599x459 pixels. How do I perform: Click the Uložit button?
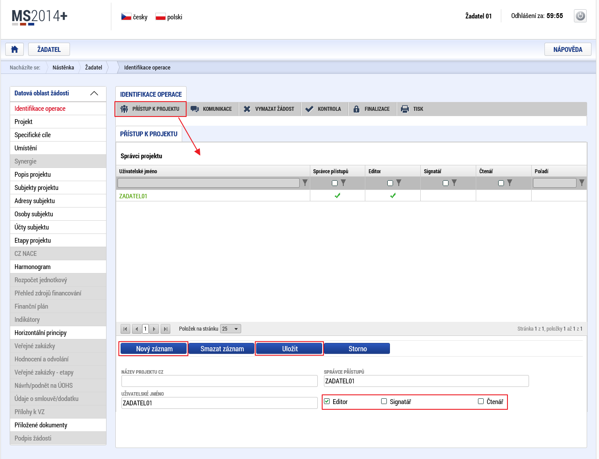pos(290,349)
